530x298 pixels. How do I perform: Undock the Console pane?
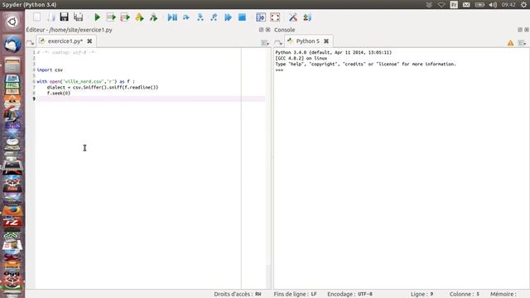[520, 30]
